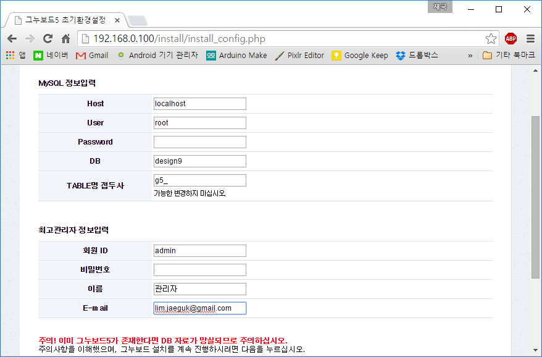Open the 기타 북마크 folder
Image resolution: width=542 pixels, height=357 pixels.
(509, 55)
